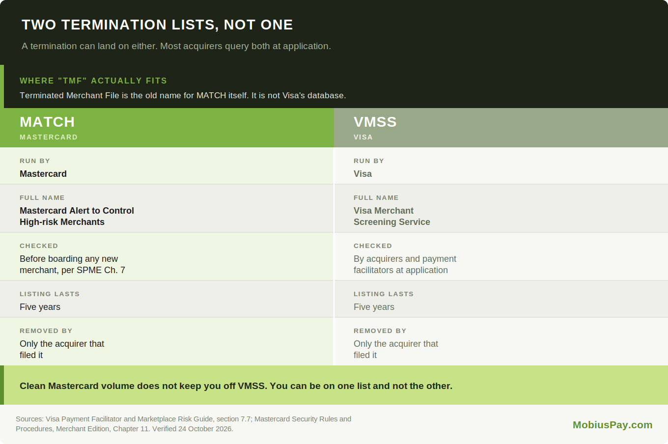Open the MobiusPay.com link
This screenshot has width=668, height=444.
(x=612, y=425)
